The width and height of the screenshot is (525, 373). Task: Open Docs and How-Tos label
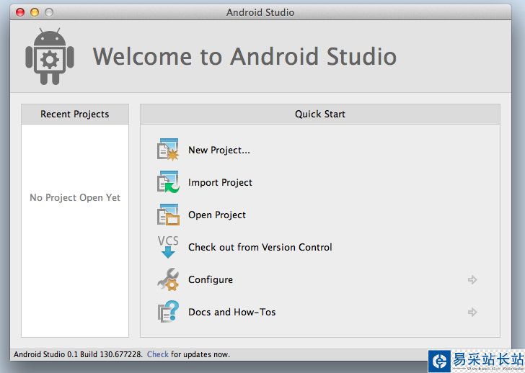[231, 312]
